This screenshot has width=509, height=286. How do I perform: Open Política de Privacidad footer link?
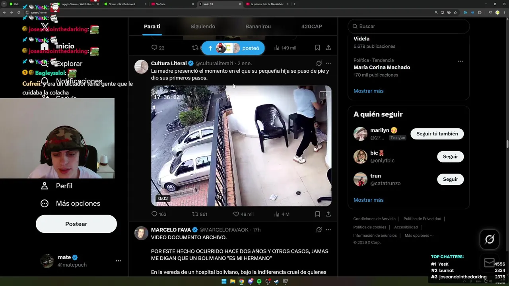pyautogui.click(x=422, y=219)
